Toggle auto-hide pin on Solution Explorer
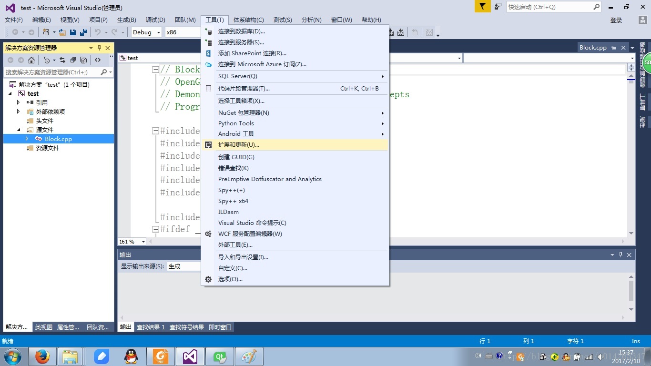The height and width of the screenshot is (366, 651). pyautogui.click(x=99, y=48)
